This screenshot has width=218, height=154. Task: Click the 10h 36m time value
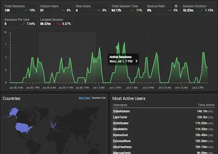click(201, 141)
